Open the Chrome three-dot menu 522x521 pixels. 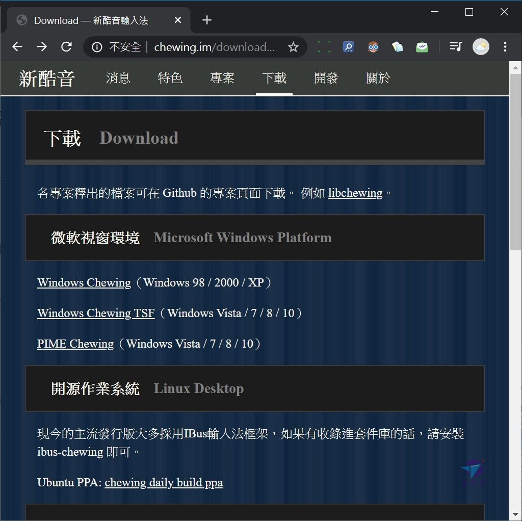point(505,47)
